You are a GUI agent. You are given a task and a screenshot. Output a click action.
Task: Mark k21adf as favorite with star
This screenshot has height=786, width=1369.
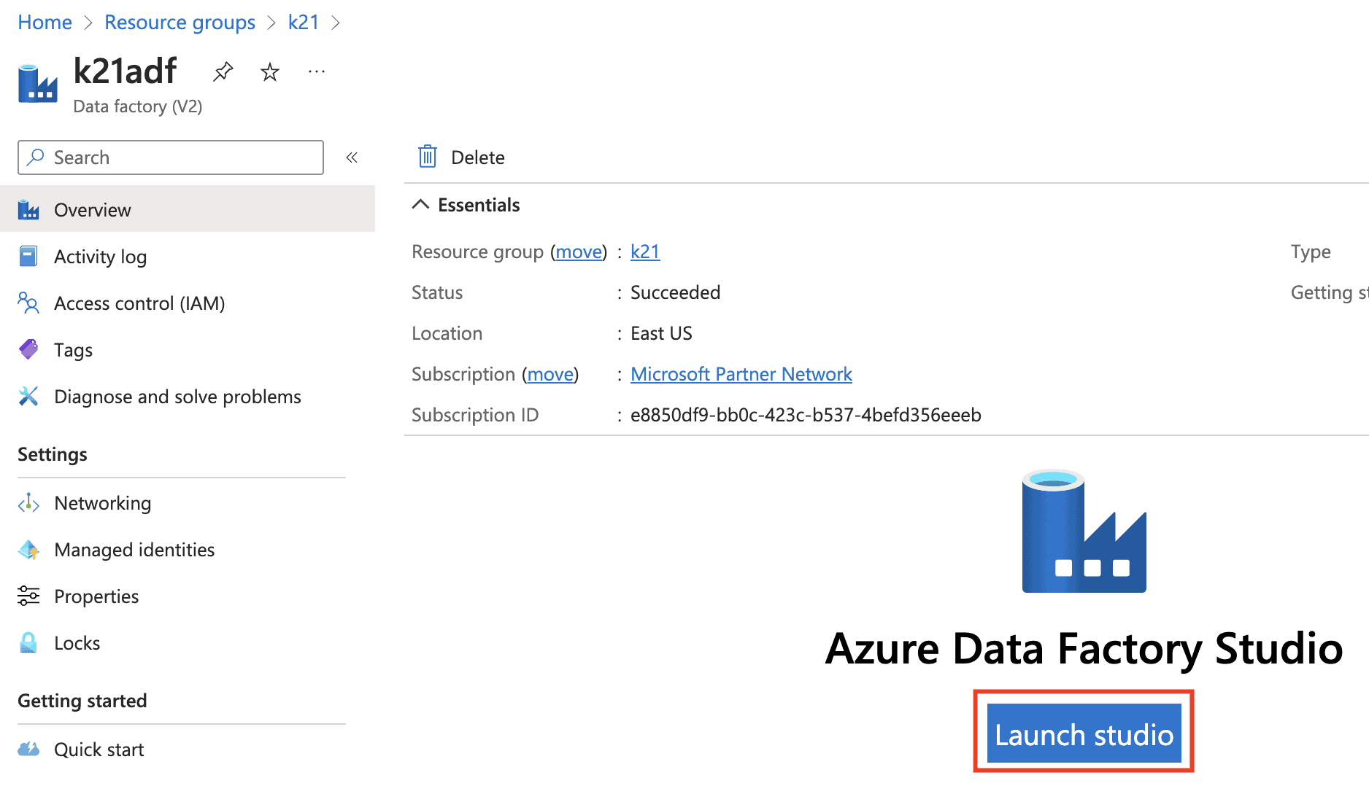coord(270,71)
